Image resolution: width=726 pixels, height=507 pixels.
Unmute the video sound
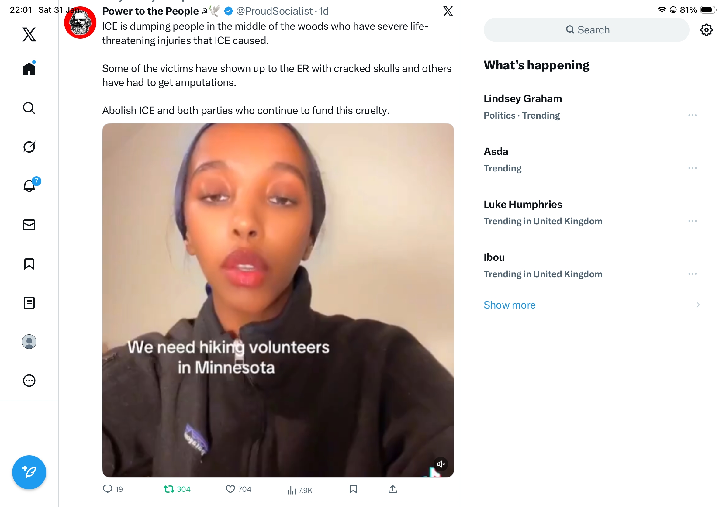point(441,464)
